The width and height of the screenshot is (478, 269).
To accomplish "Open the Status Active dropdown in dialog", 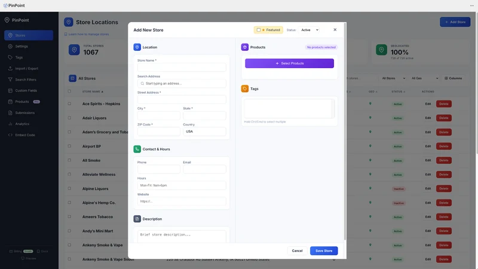I will point(309,30).
